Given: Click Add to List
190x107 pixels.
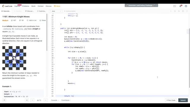Looking at the screenshot, I should (32, 21).
